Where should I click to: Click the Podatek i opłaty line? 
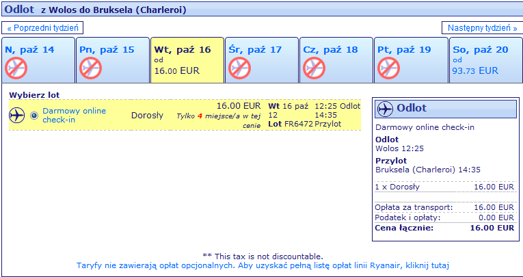(444, 218)
